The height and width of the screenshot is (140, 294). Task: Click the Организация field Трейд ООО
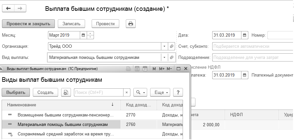[x=105, y=46]
